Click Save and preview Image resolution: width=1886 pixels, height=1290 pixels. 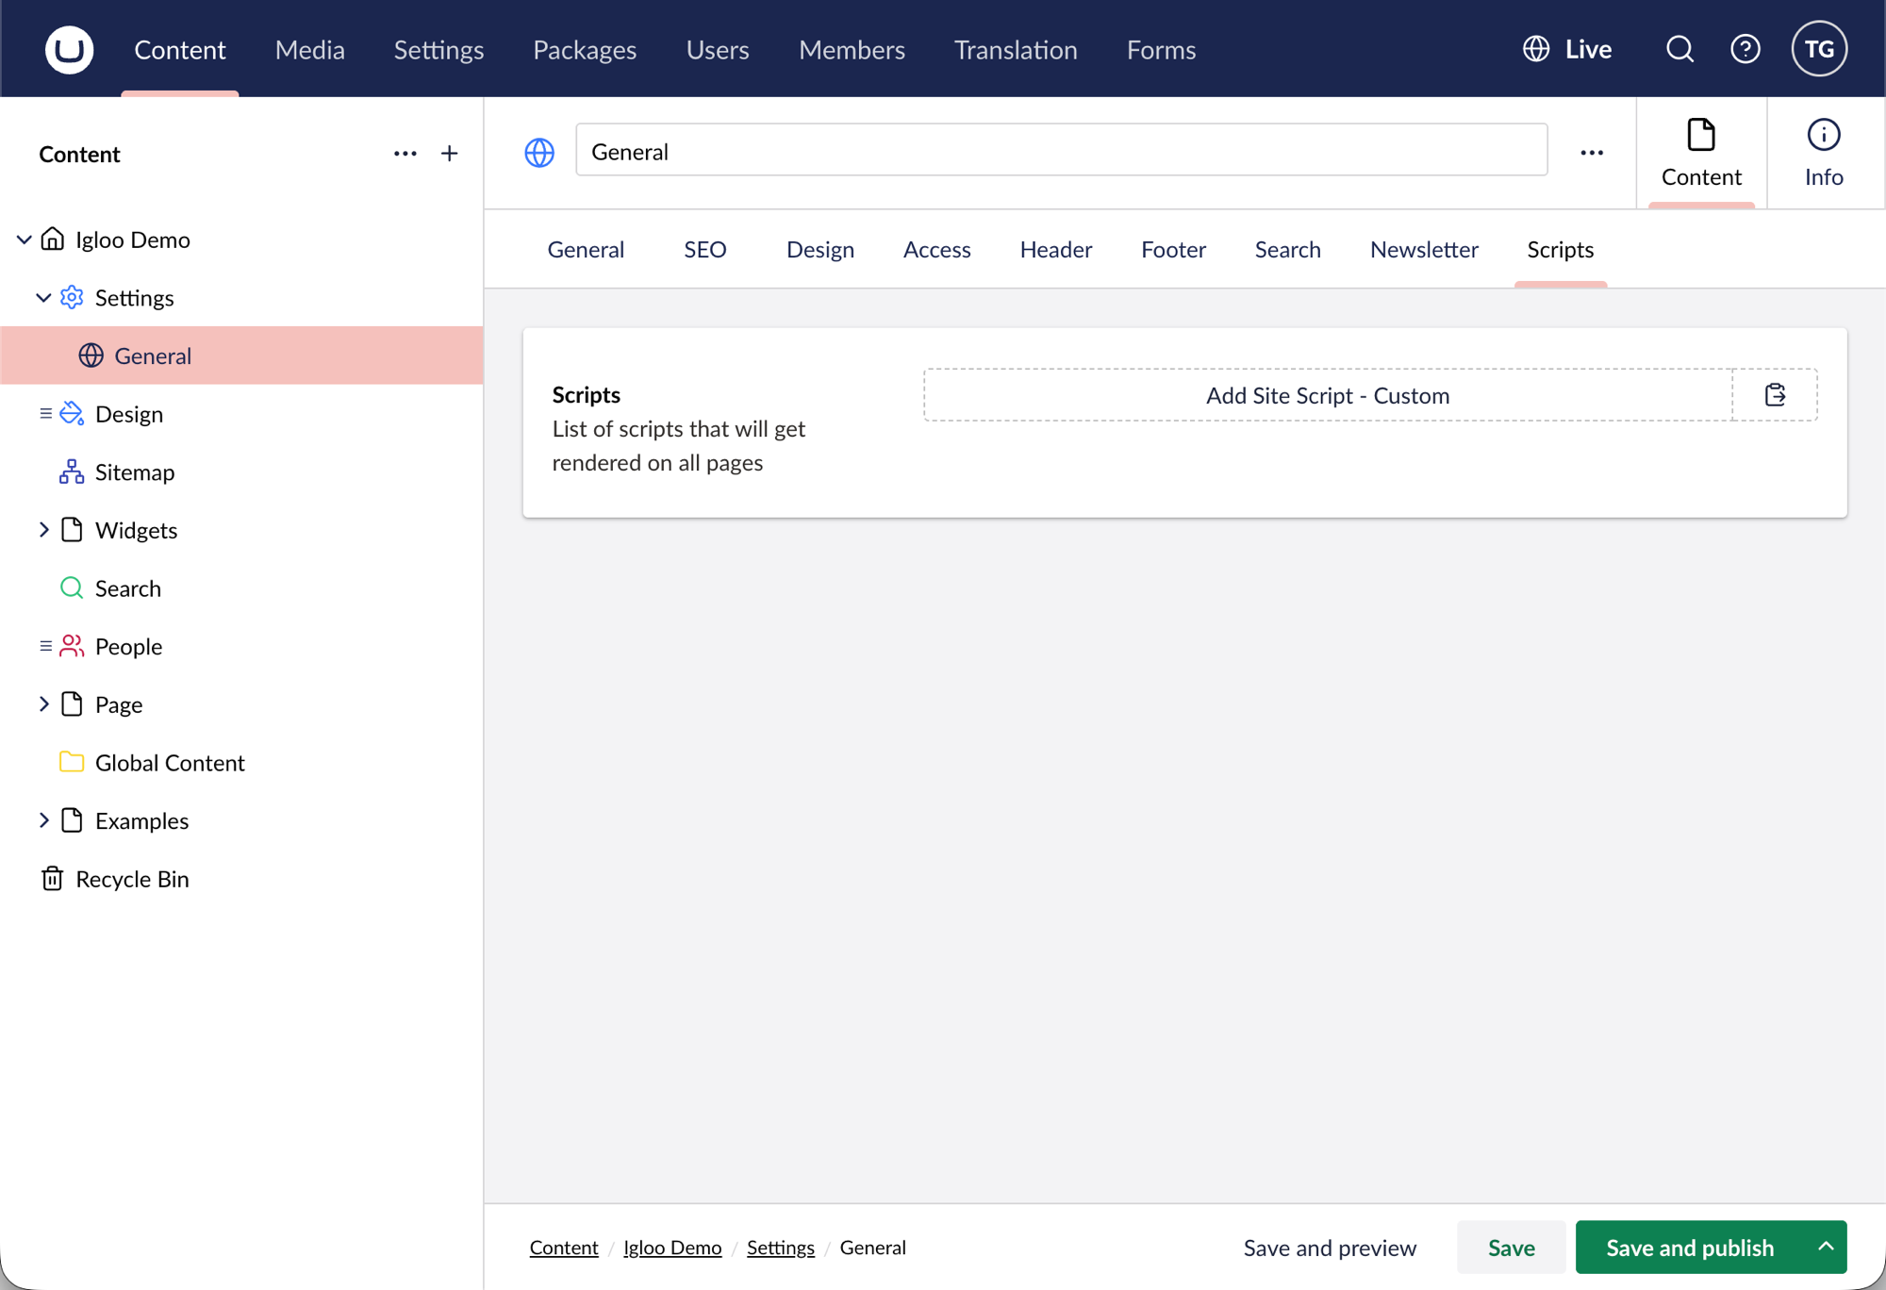[x=1330, y=1248]
